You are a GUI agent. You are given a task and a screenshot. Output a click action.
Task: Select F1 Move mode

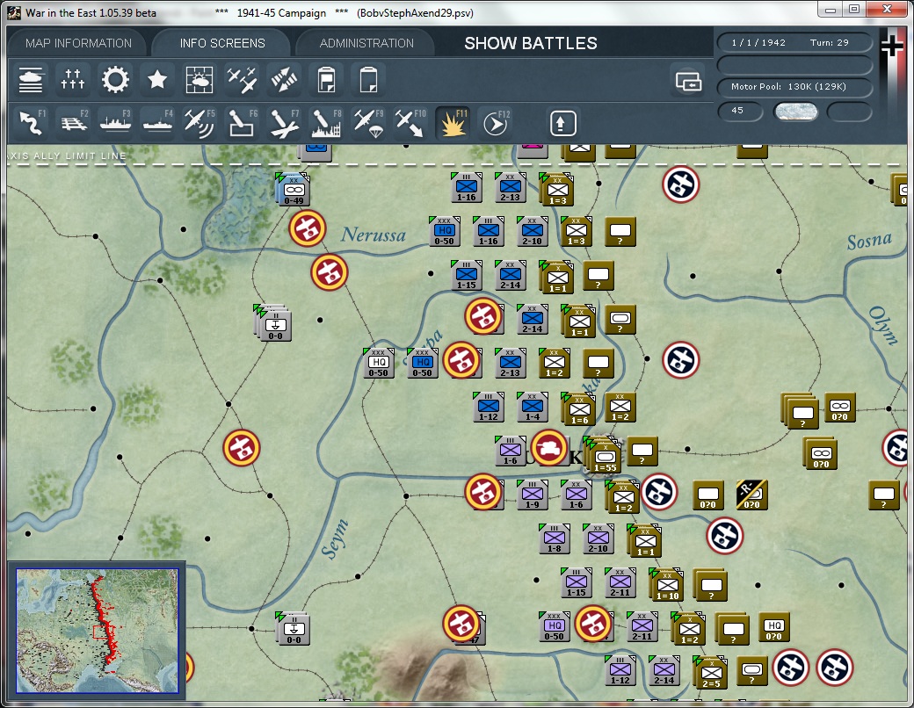(31, 122)
